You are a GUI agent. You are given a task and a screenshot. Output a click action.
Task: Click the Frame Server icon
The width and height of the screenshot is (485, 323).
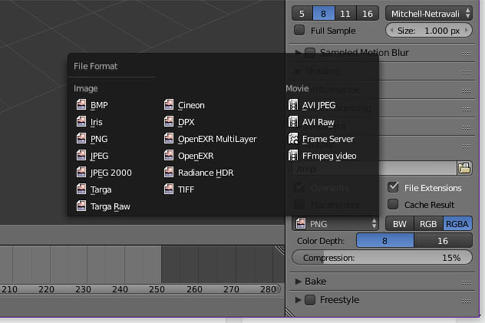click(x=293, y=138)
